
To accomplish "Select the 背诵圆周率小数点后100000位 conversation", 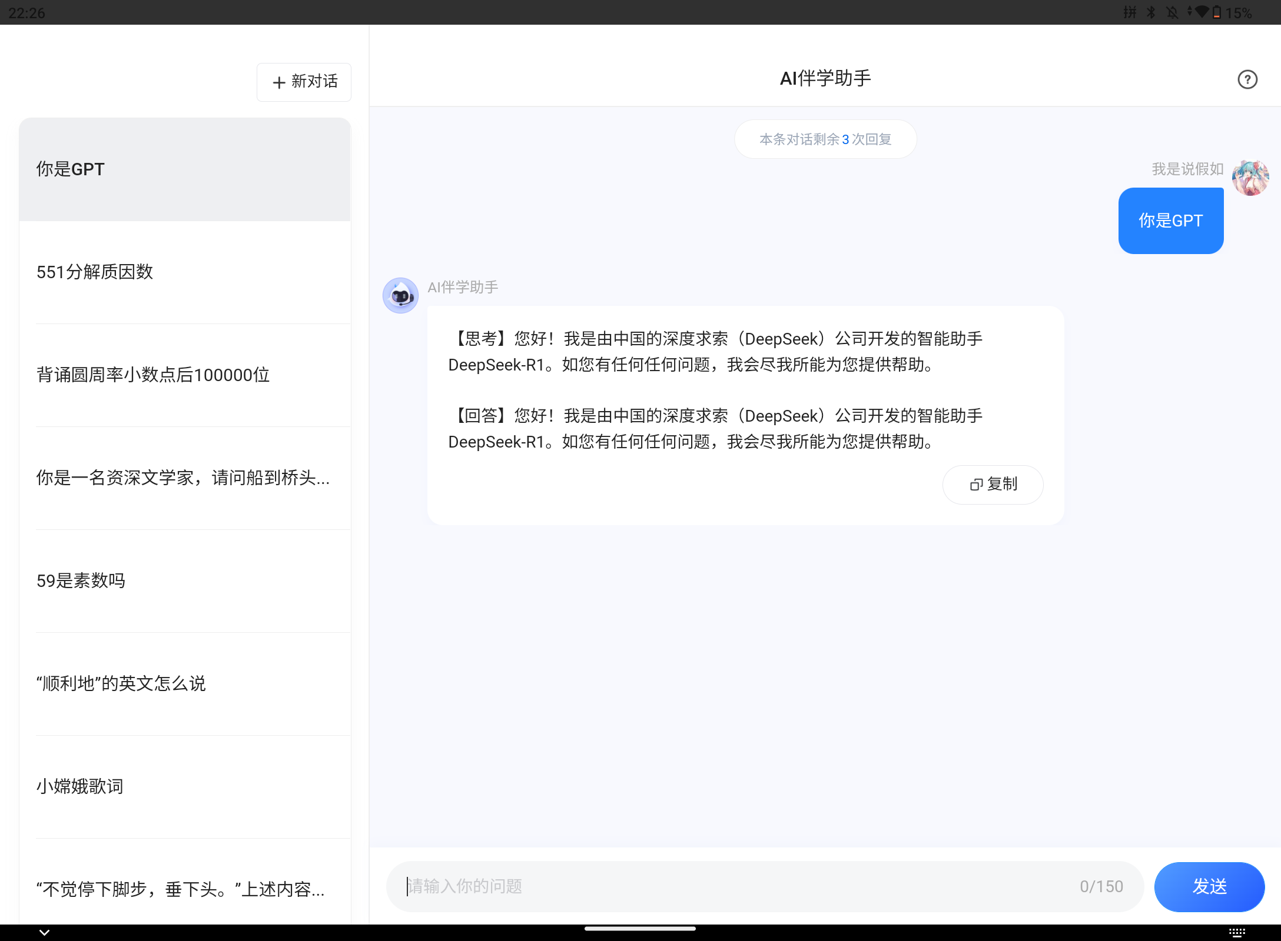I will (x=185, y=375).
